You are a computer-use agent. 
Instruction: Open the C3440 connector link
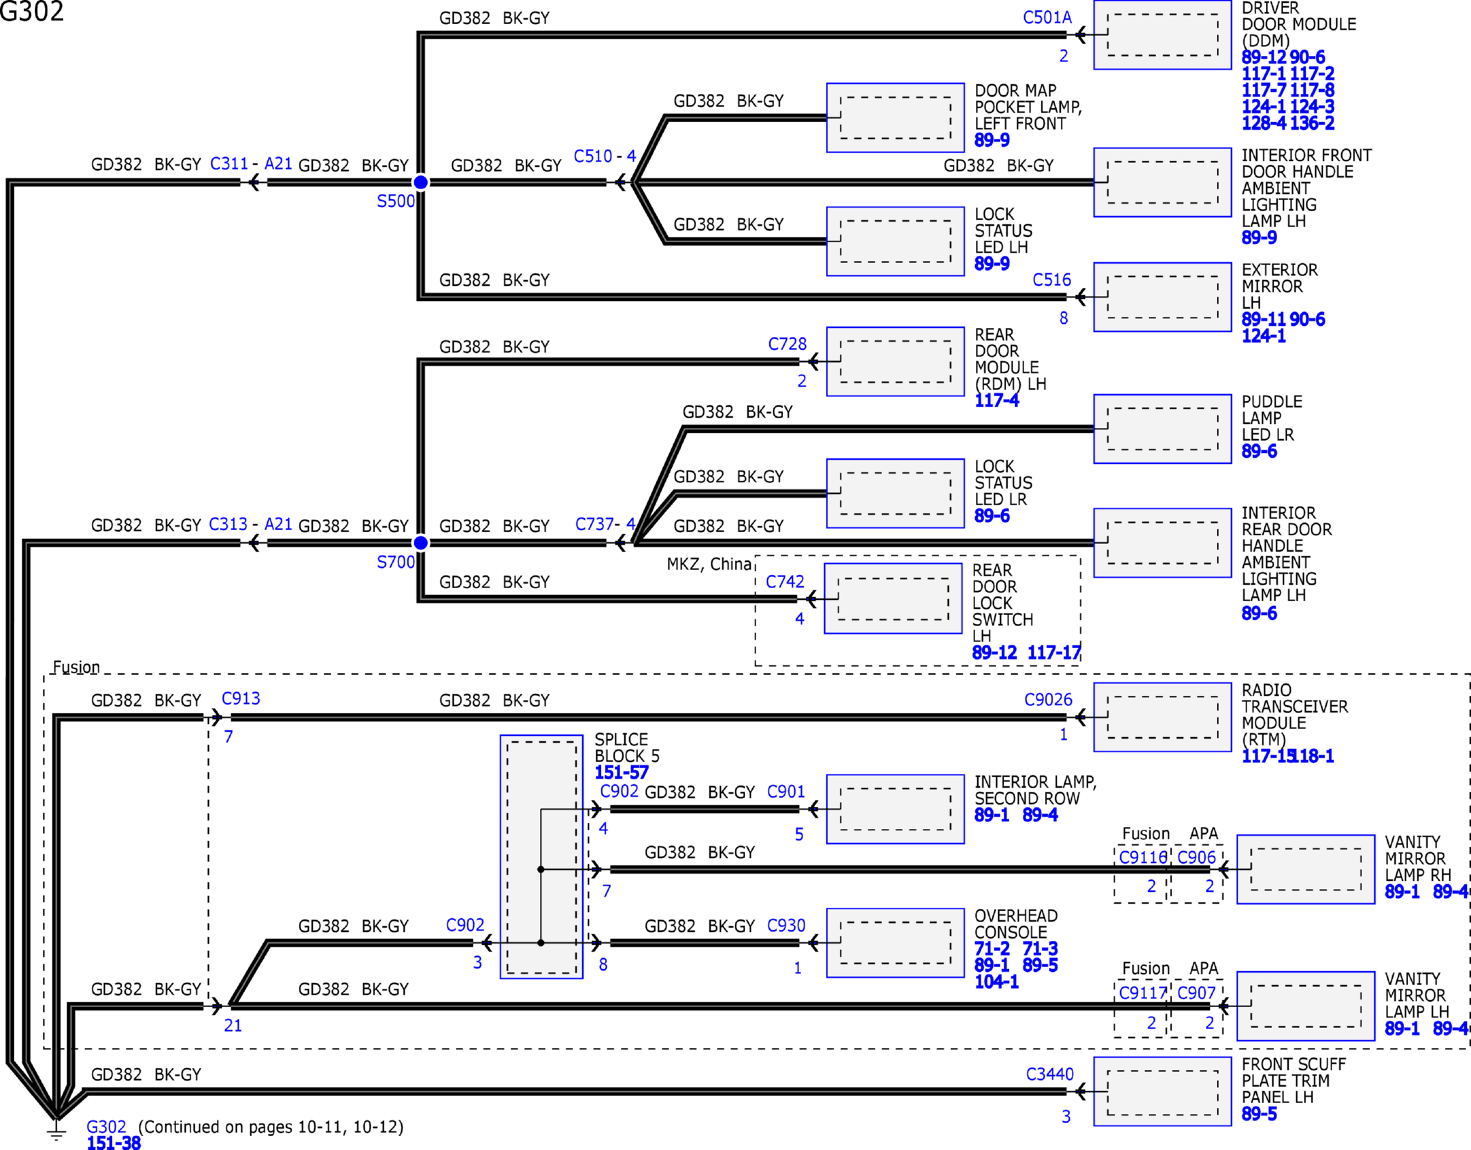coord(1050,1075)
